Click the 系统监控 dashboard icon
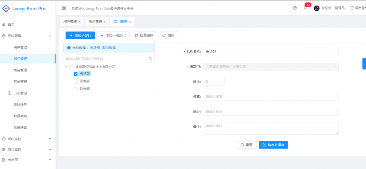Viewport: 366px width, 169px height. pyautogui.click(x=4, y=139)
